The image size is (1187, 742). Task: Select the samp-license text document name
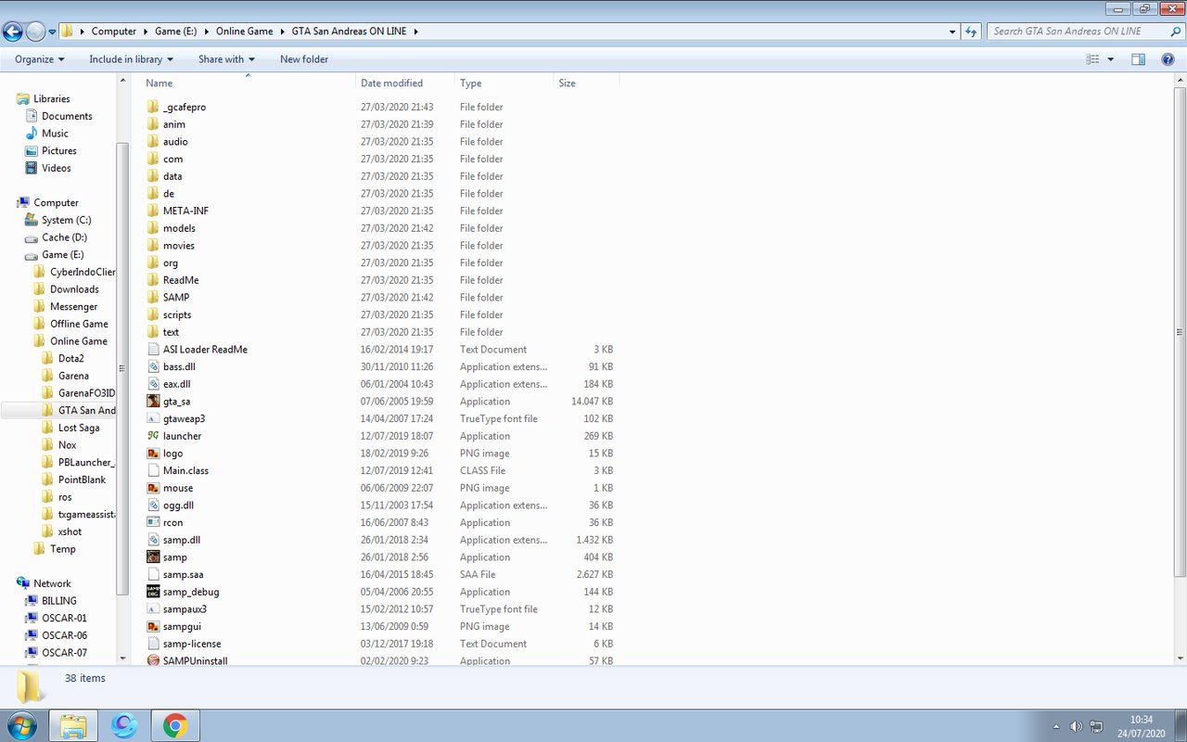(x=192, y=644)
